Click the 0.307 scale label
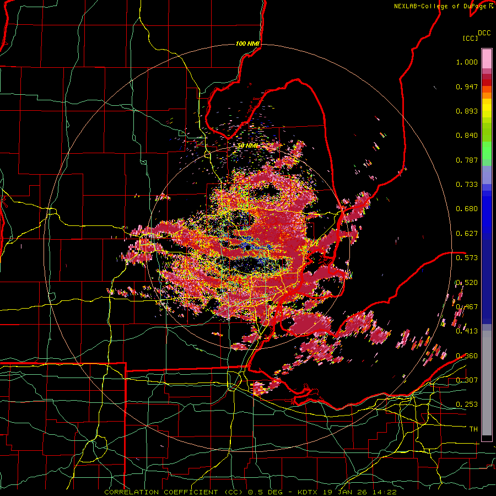 pyautogui.click(x=467, y=380)
